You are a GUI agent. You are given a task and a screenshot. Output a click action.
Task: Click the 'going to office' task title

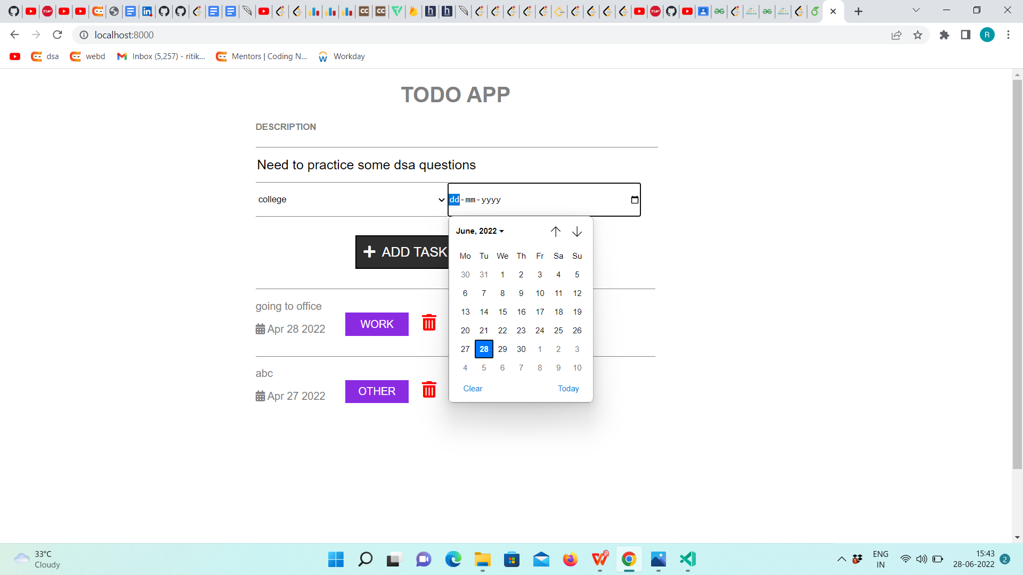(288, 306)
